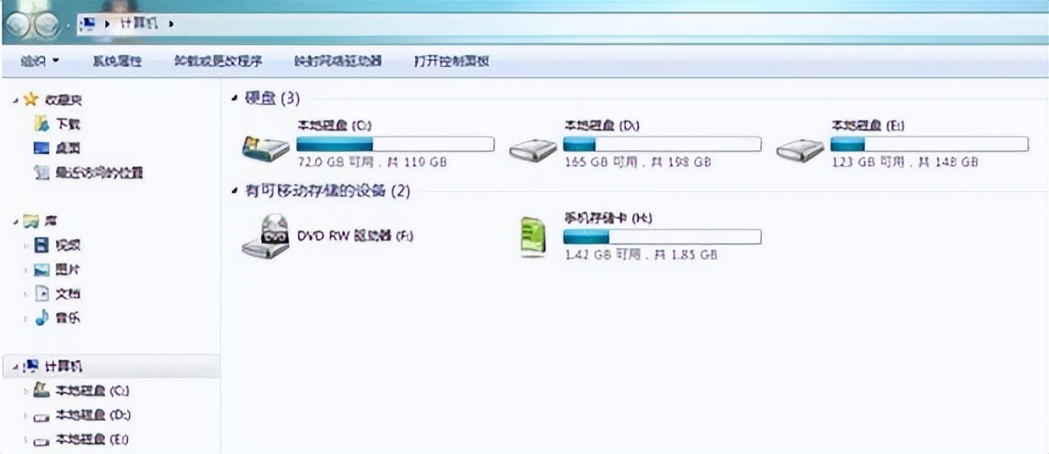The width and height of the screenshot is (1049, 454).
Task: Open 桌面 (Desktop) in the sidebar
Action: [x=68, y=147]
